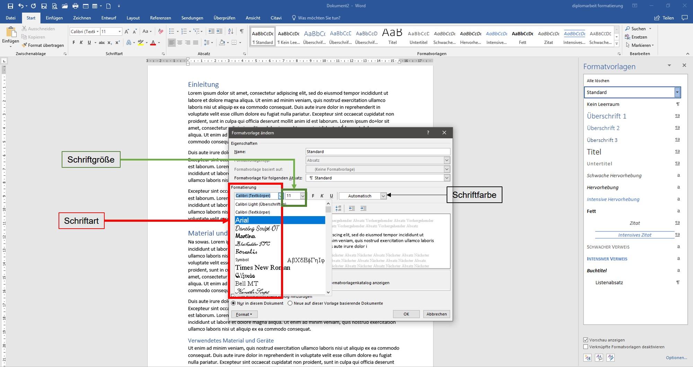Open the Optionen link in Formatvorlagen pane

676,357
